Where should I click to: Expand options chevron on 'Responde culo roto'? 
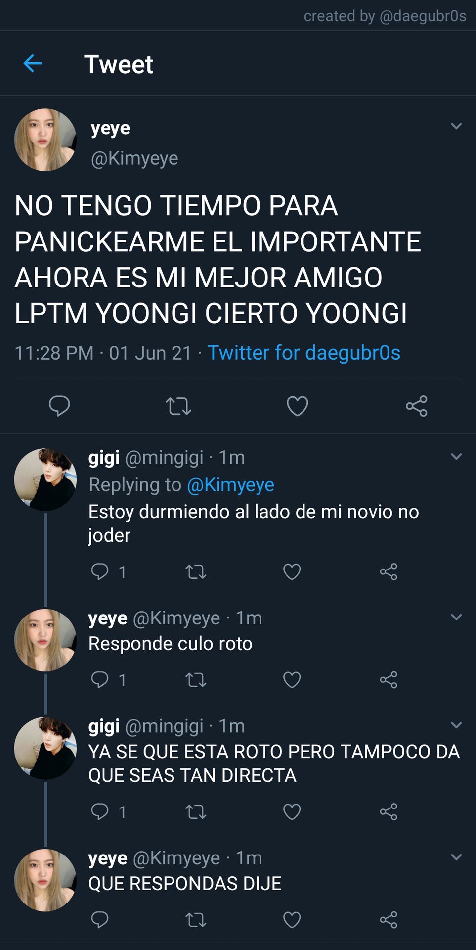click(x=456, y=617)
